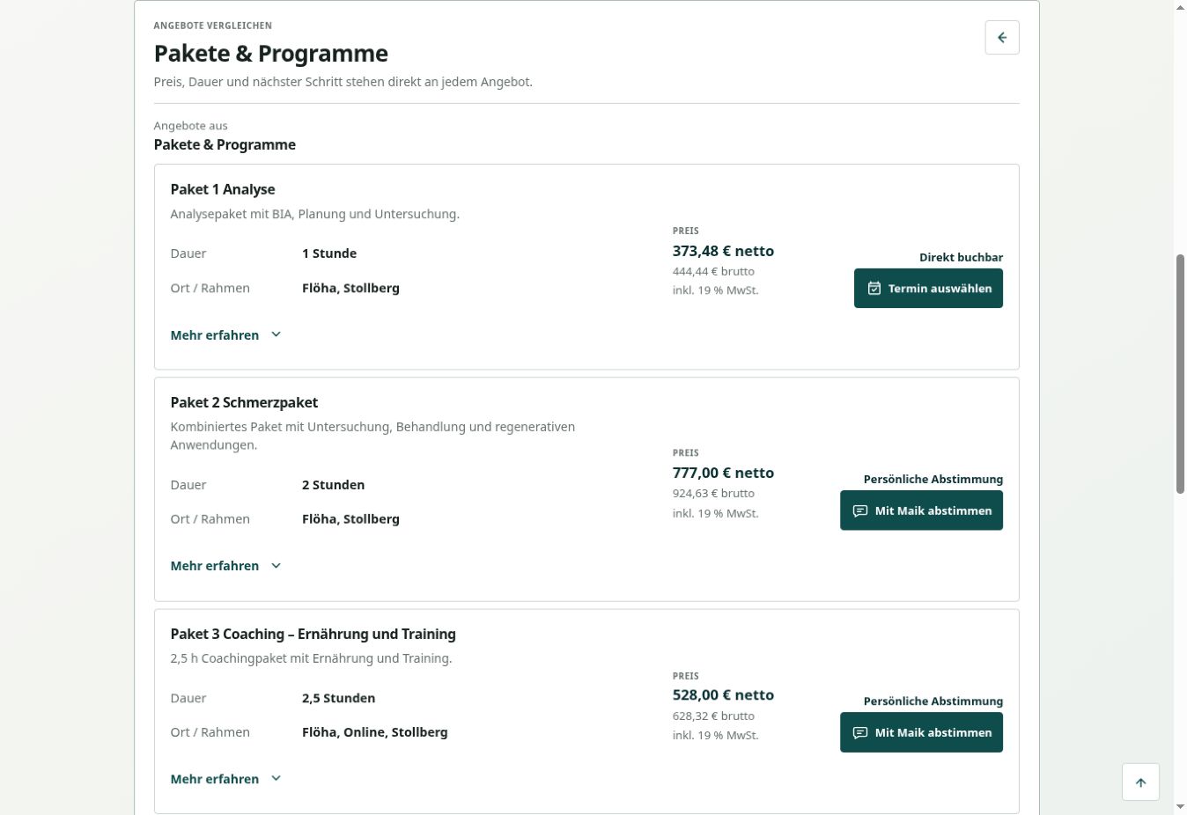
Task: Click the Paket 1 Analyse title
Action: [223, 189]
